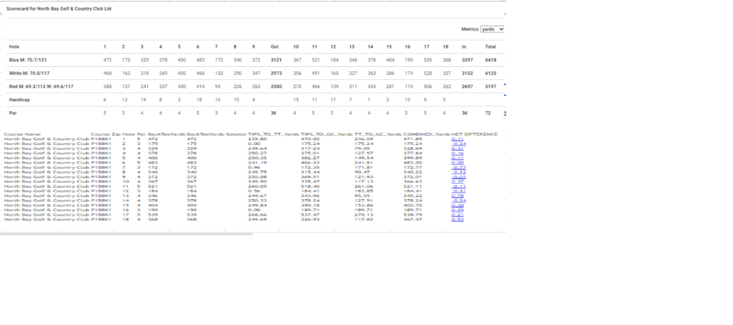733x325 pixels.
Task: Select Red tee In total 2697
Action: (467, 86)
